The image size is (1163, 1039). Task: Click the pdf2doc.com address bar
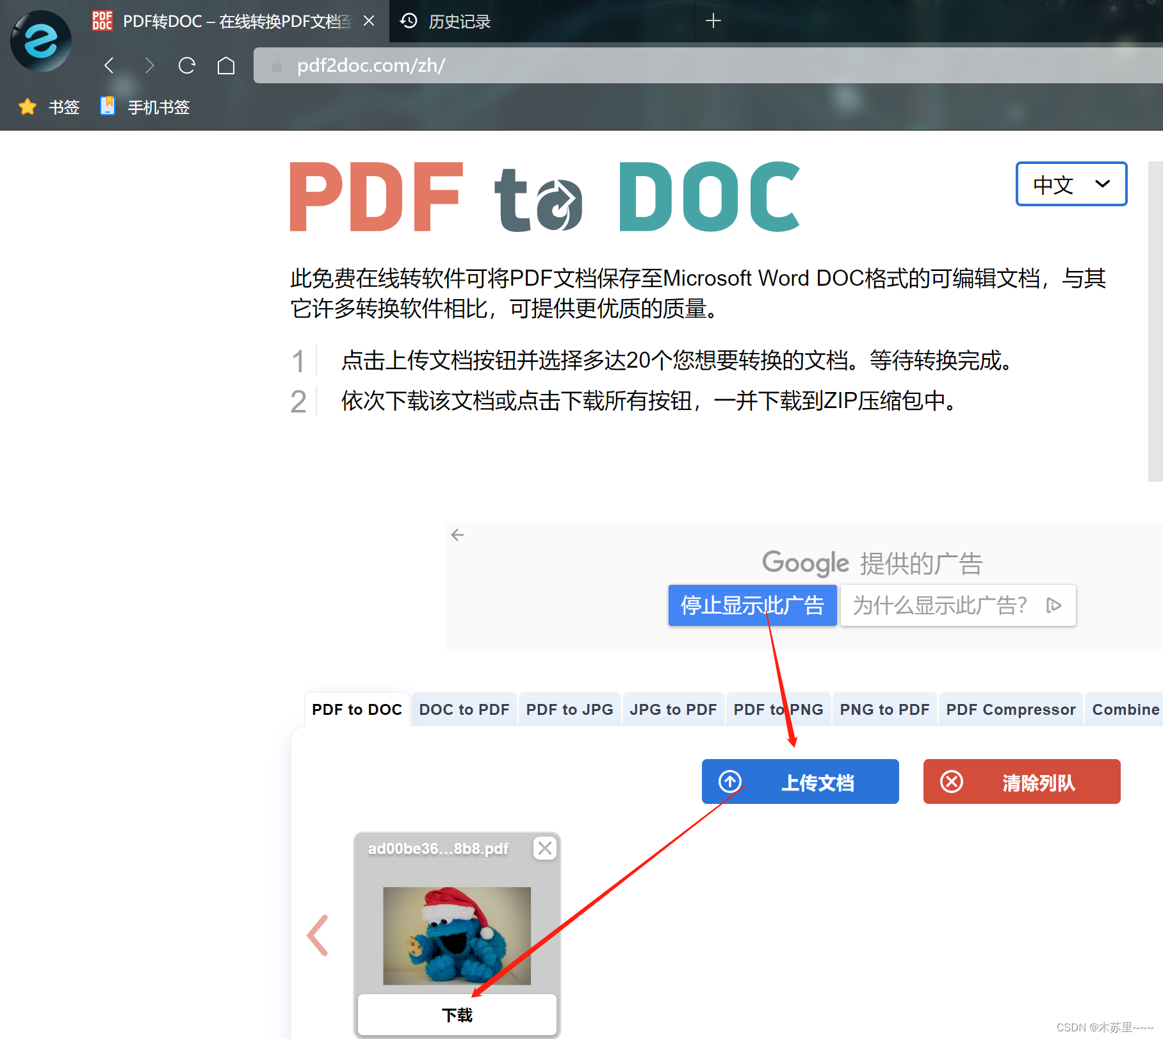[x=708, y=65]
